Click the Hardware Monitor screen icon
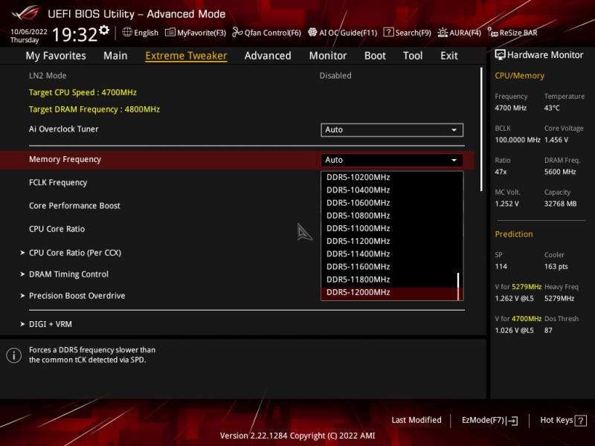Screen dimensions: 595x446 point(500,54)
